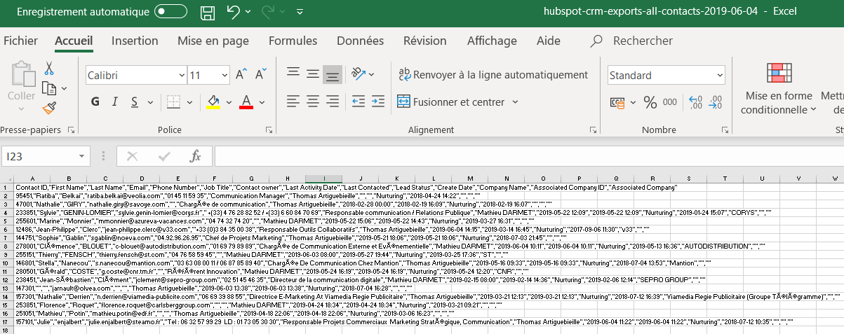Click the Copy icon in Presse-papiers
844x334 pixels.
[49, 88]
